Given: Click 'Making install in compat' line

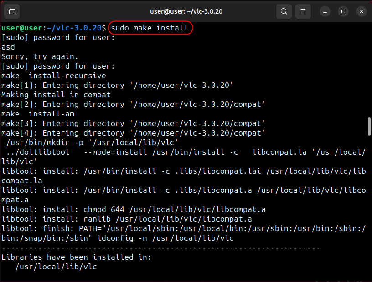Looking at the screenshot, I should click(x=56, y=95).
